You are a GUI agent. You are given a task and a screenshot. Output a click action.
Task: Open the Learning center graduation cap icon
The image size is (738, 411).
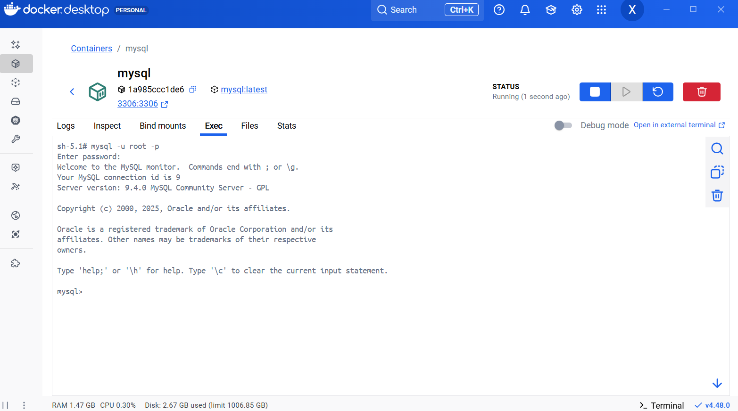pos(551,10)
